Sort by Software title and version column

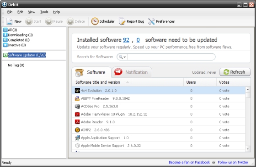(98, 82)
